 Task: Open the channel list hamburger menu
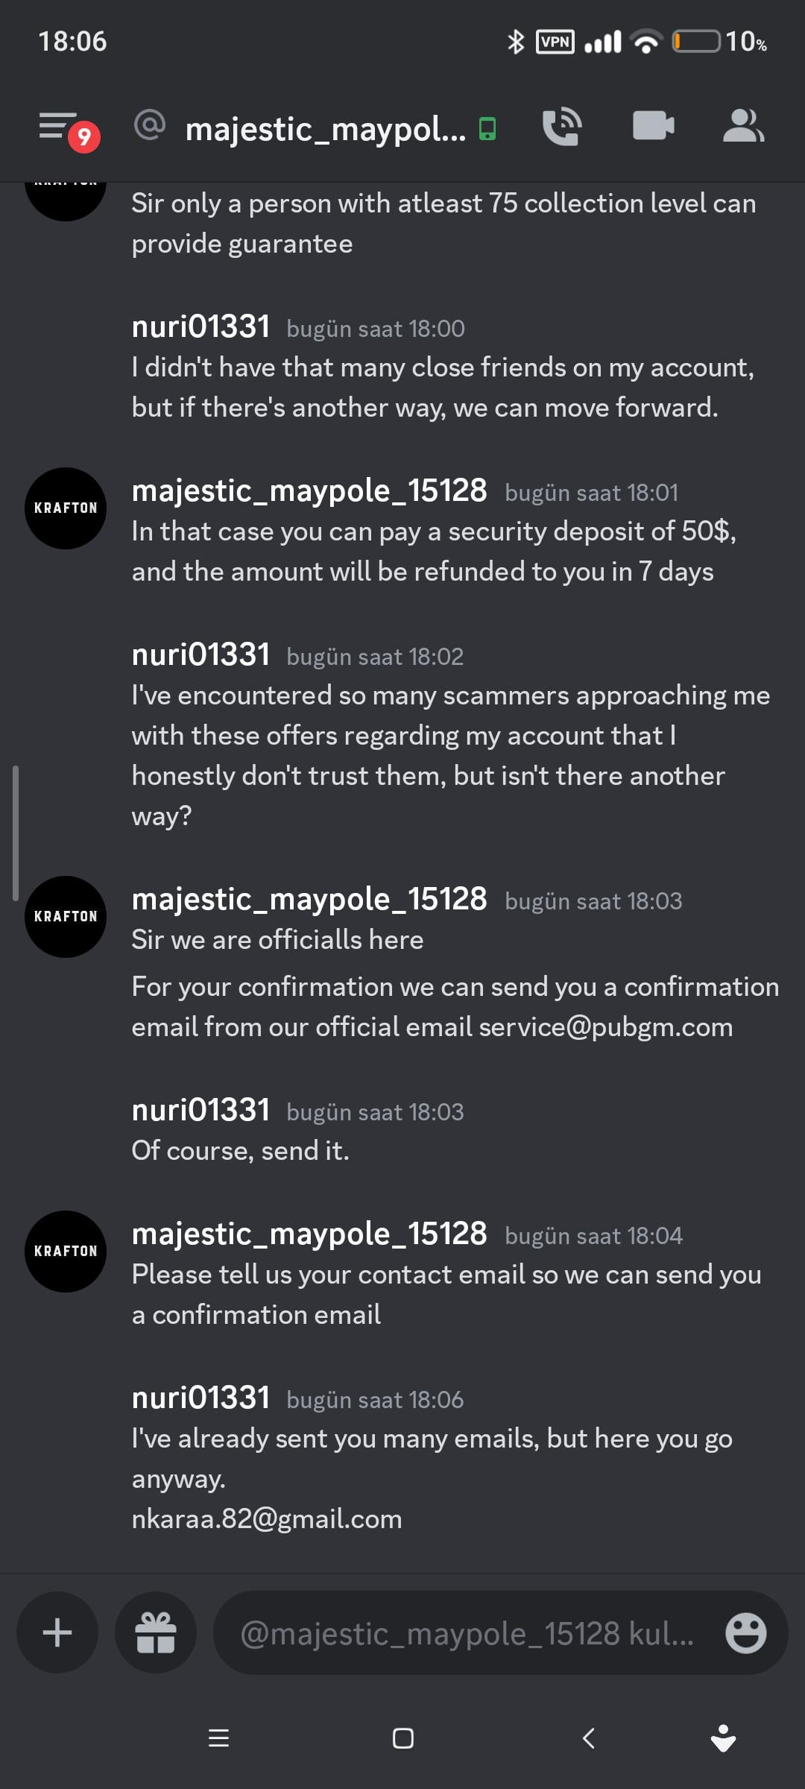60,127
